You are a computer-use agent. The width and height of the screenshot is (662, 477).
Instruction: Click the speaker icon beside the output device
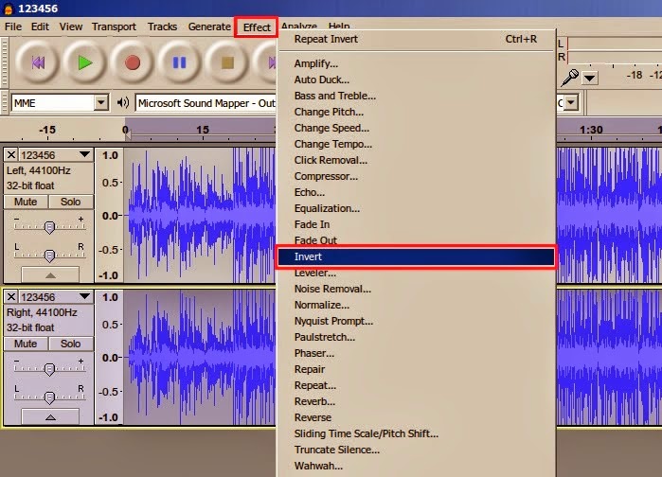click(x=123, y=102)
